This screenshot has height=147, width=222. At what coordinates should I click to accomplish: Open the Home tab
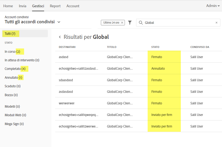8,6
